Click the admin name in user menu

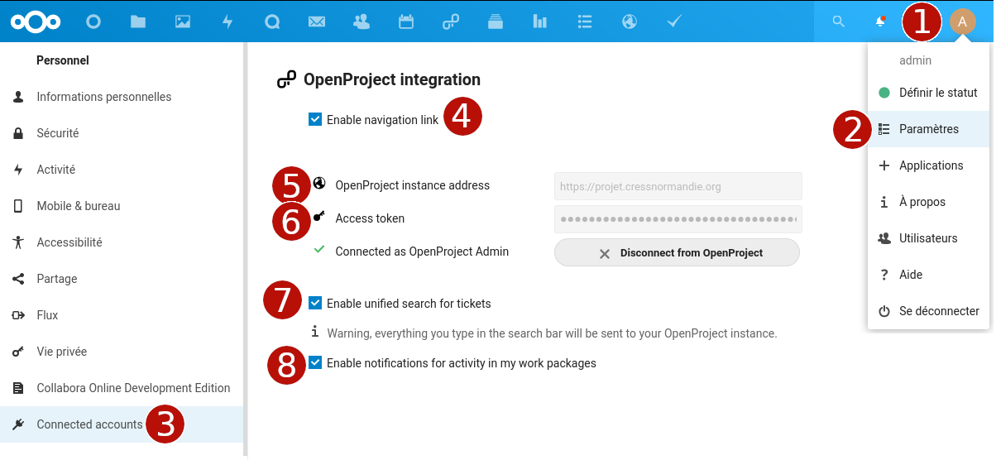click(915, 60)
